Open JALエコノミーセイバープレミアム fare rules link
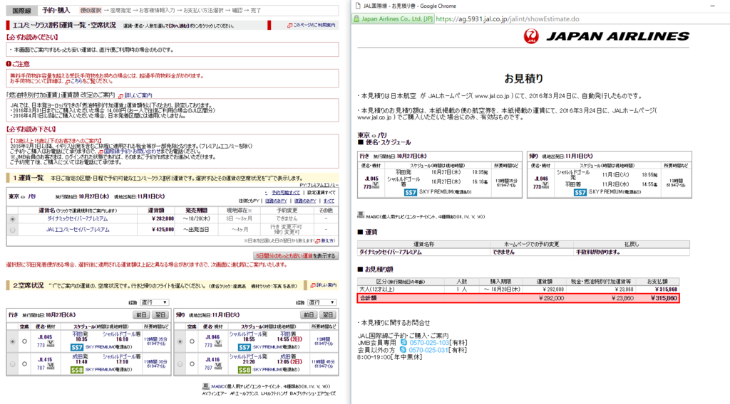This screenshot has width=730, height=404. point(78,230)
